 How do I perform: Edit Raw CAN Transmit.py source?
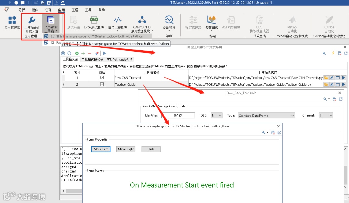332,78
